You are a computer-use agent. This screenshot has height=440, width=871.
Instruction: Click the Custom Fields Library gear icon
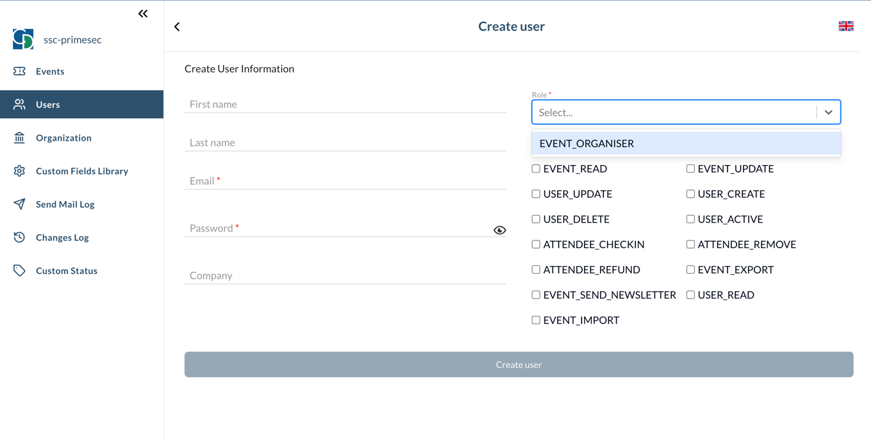(x=20, y=171)
